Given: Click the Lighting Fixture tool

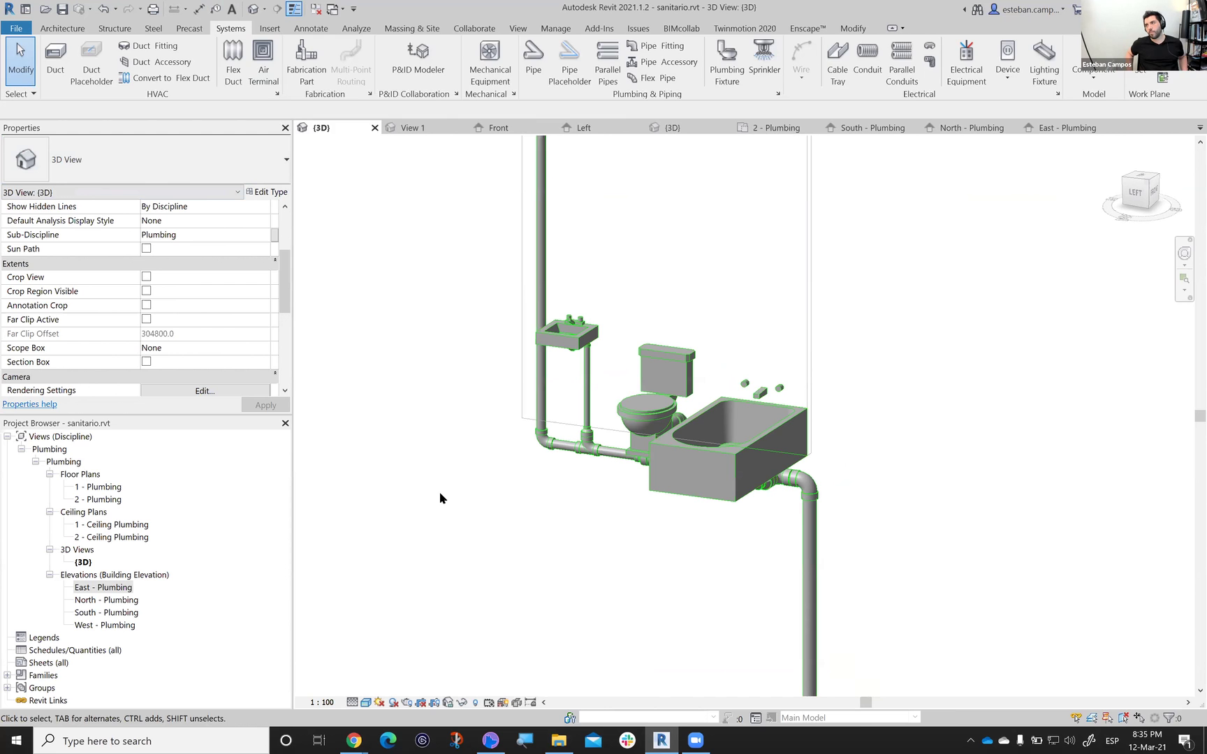Looking at the screenshot, I should pos(1044,62).
